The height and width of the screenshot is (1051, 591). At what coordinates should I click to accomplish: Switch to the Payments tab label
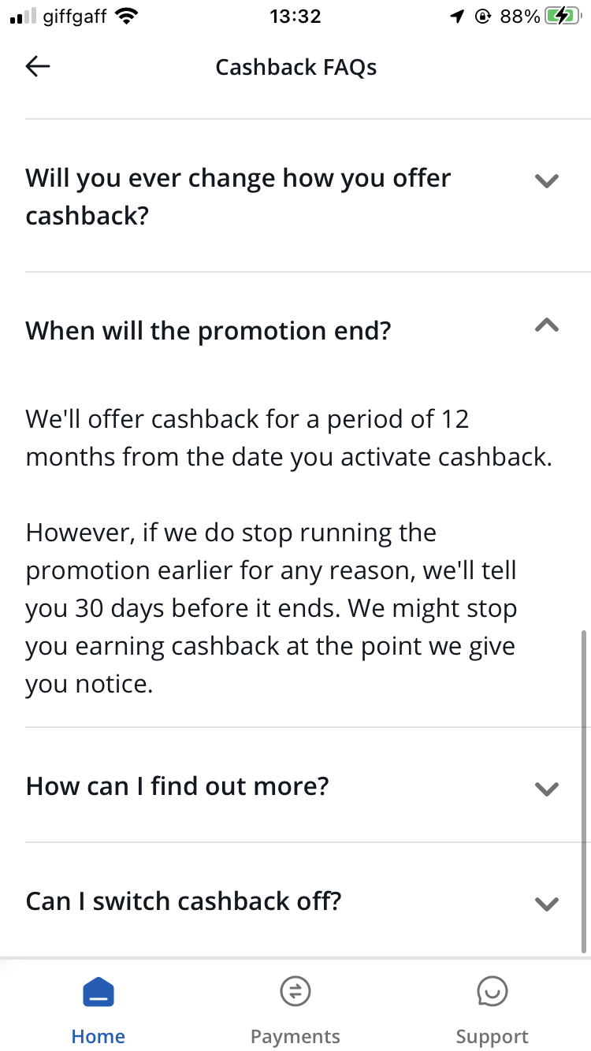click(295, 1036)
